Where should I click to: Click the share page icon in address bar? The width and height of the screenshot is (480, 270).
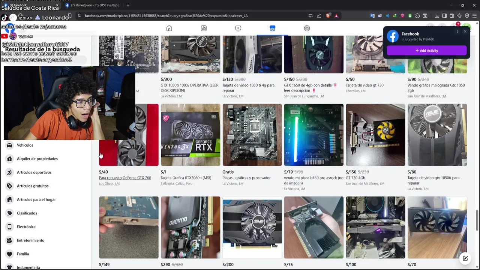pos(319,16)
